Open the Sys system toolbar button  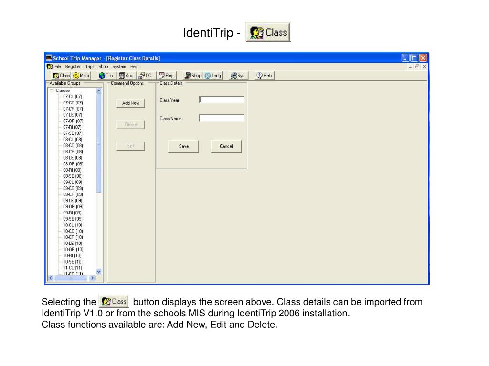(238, 76)
